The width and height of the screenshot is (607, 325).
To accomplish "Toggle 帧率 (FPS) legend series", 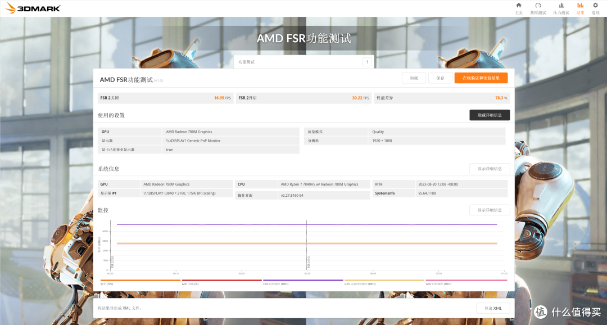I will pos(141,282).
